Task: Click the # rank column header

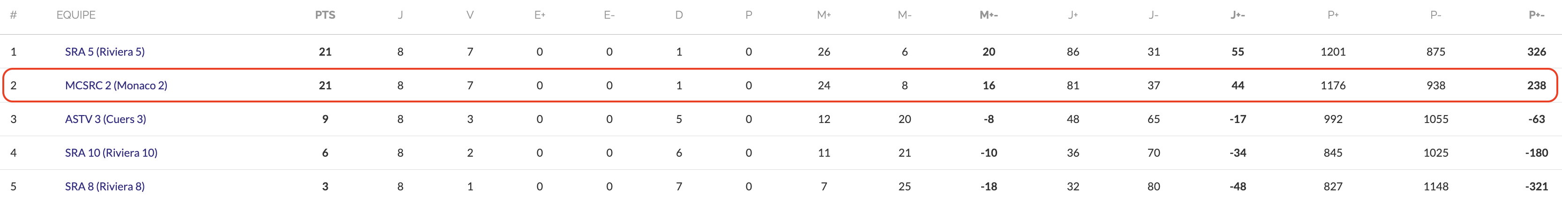Action: 13,15
